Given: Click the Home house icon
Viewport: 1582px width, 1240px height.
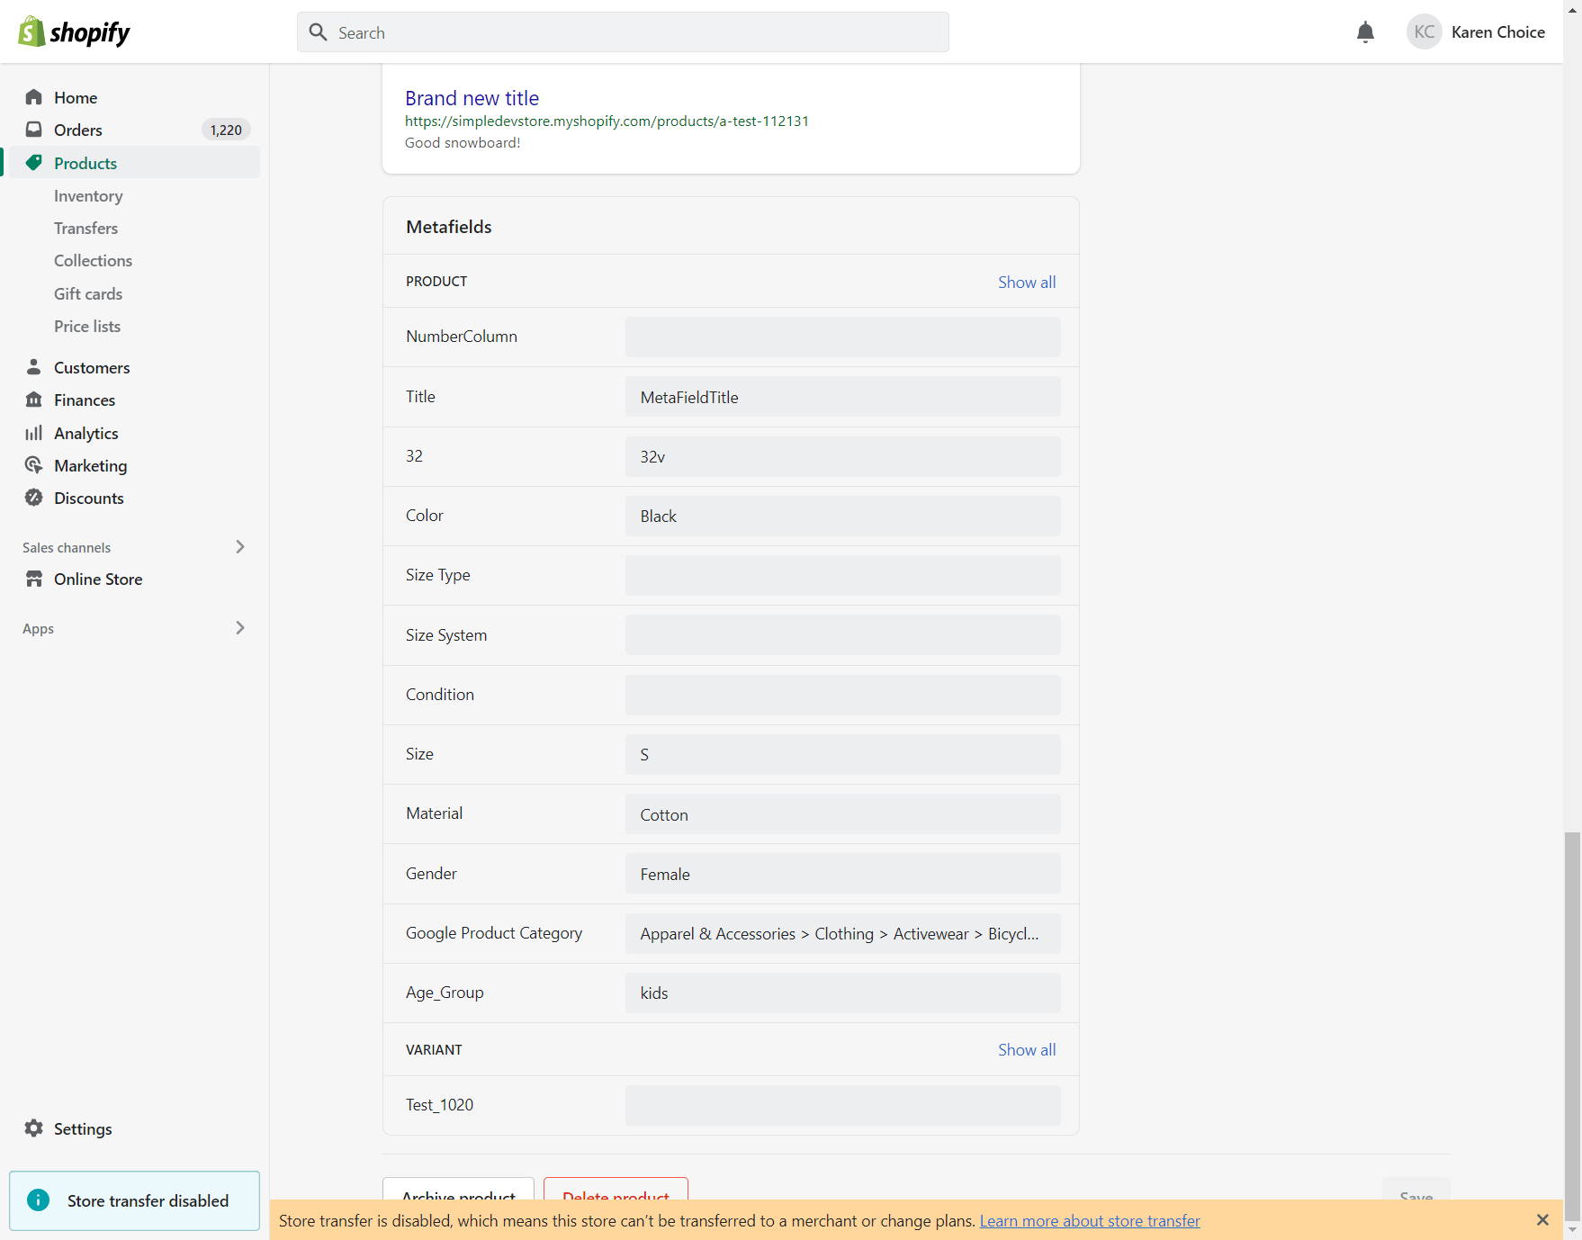Looking at the screenshot, I should coord(34,97).
